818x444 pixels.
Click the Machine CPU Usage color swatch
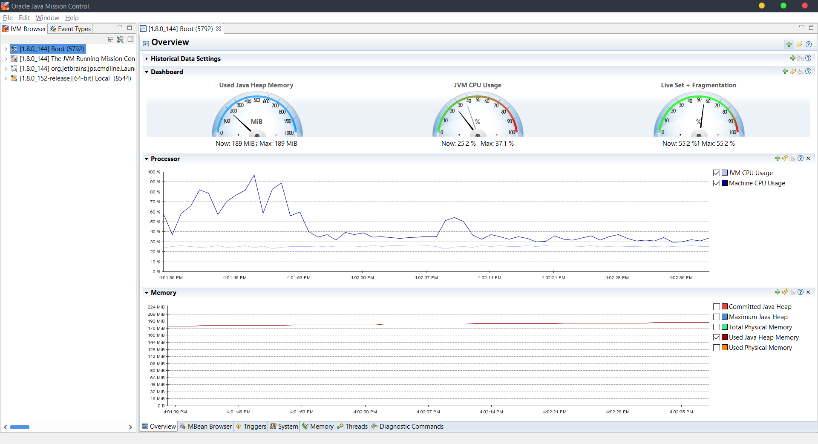click(x=725, y=183)
